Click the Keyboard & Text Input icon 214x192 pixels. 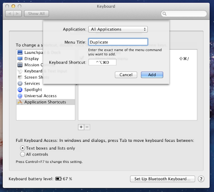click(x=20, y=71)
